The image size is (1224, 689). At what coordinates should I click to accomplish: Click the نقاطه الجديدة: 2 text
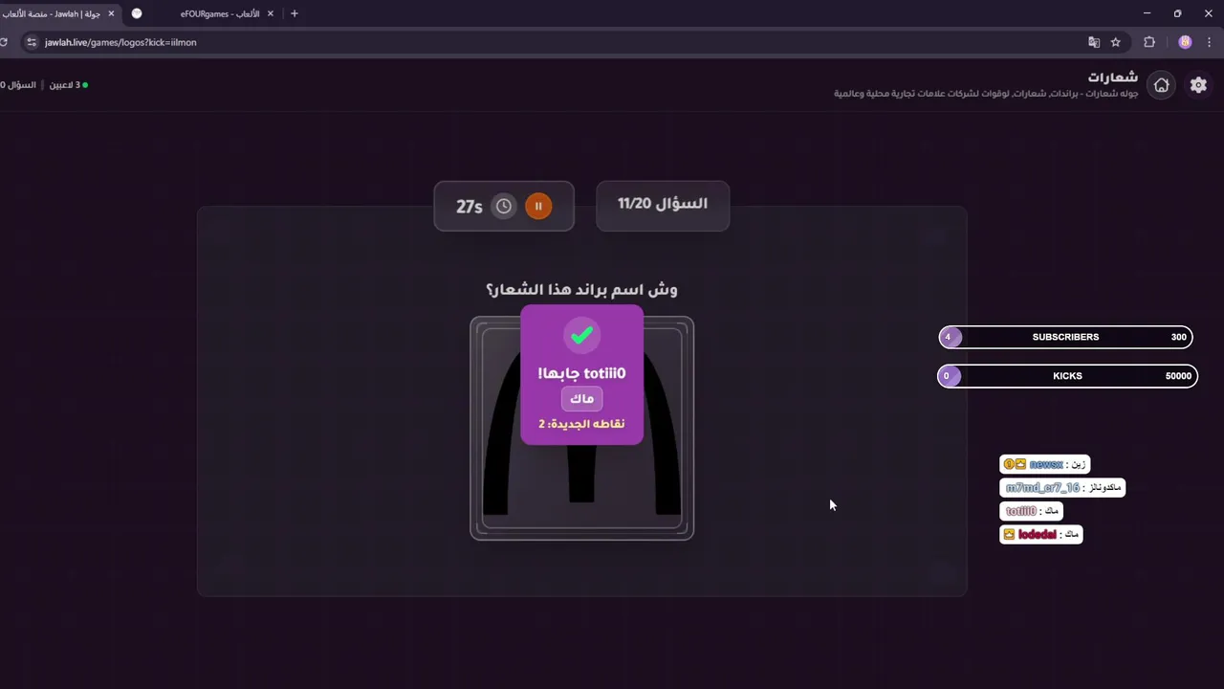click(x=581, y=423)
